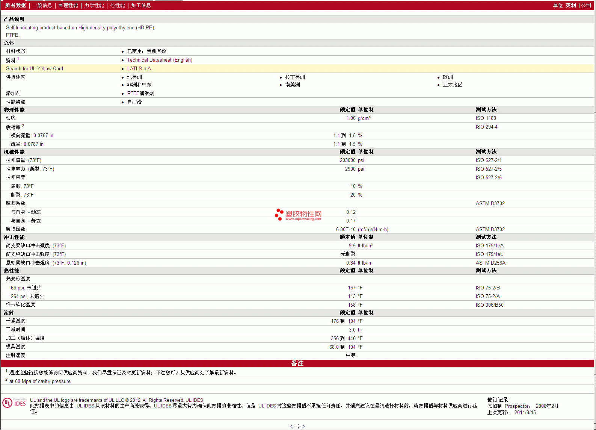Click the Search for UL Yellow Card label
This screenshot has height=430, width=596.
click(35, 68)
